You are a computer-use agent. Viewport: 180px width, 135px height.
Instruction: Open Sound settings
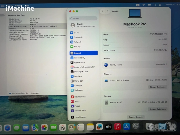coord(84,101)
